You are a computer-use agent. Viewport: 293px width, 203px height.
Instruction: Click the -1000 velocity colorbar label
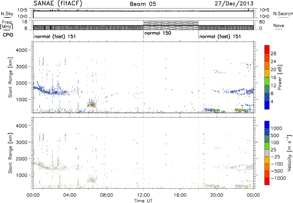click(278, 178)
